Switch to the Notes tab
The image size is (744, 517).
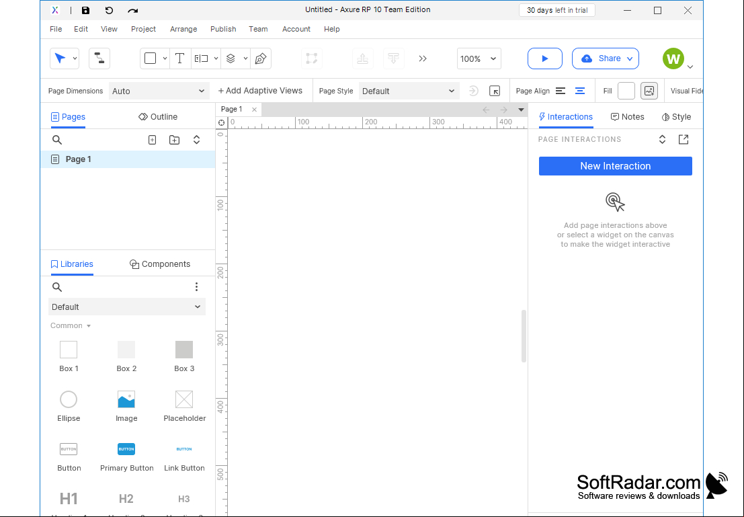[x=627, y=117]
